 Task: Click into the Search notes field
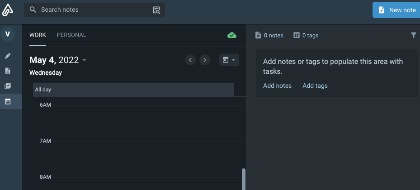tap(90, 10)
